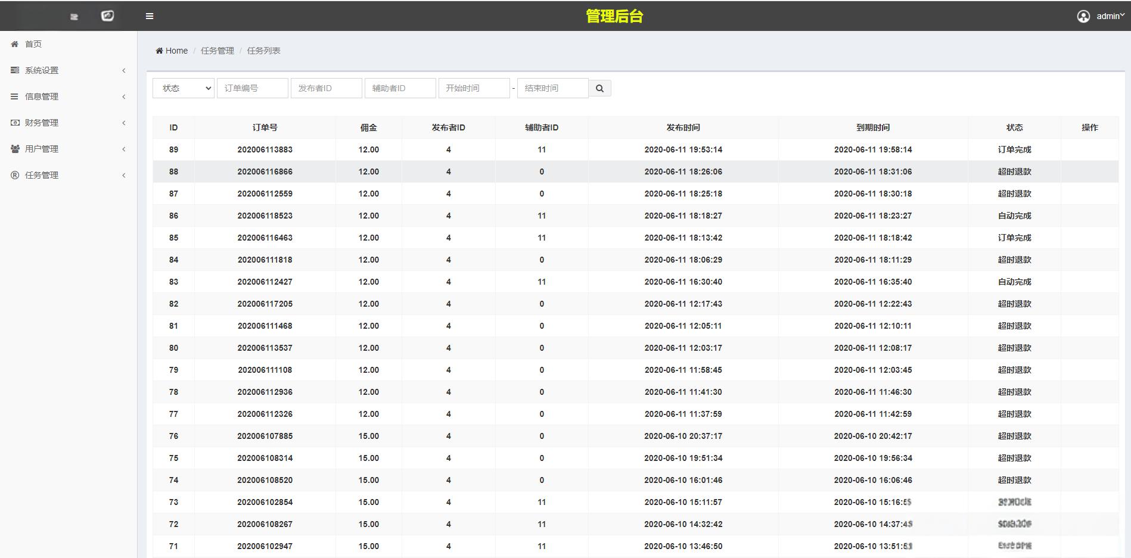This screenshot has width=1131, height=558.
Task: Click publish time 2020-06-11 12:05:11
Action: pyautogui.click(x=683, y=326)
